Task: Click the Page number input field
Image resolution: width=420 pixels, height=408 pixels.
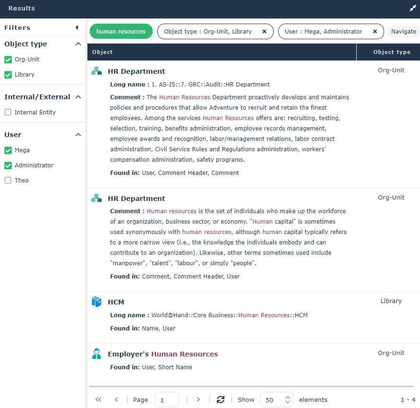Action: pyautogui.click(x=166, y=399)
